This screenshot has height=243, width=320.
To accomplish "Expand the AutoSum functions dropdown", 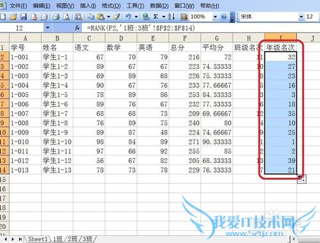I will pyautogui.click(x=164, y=17).
